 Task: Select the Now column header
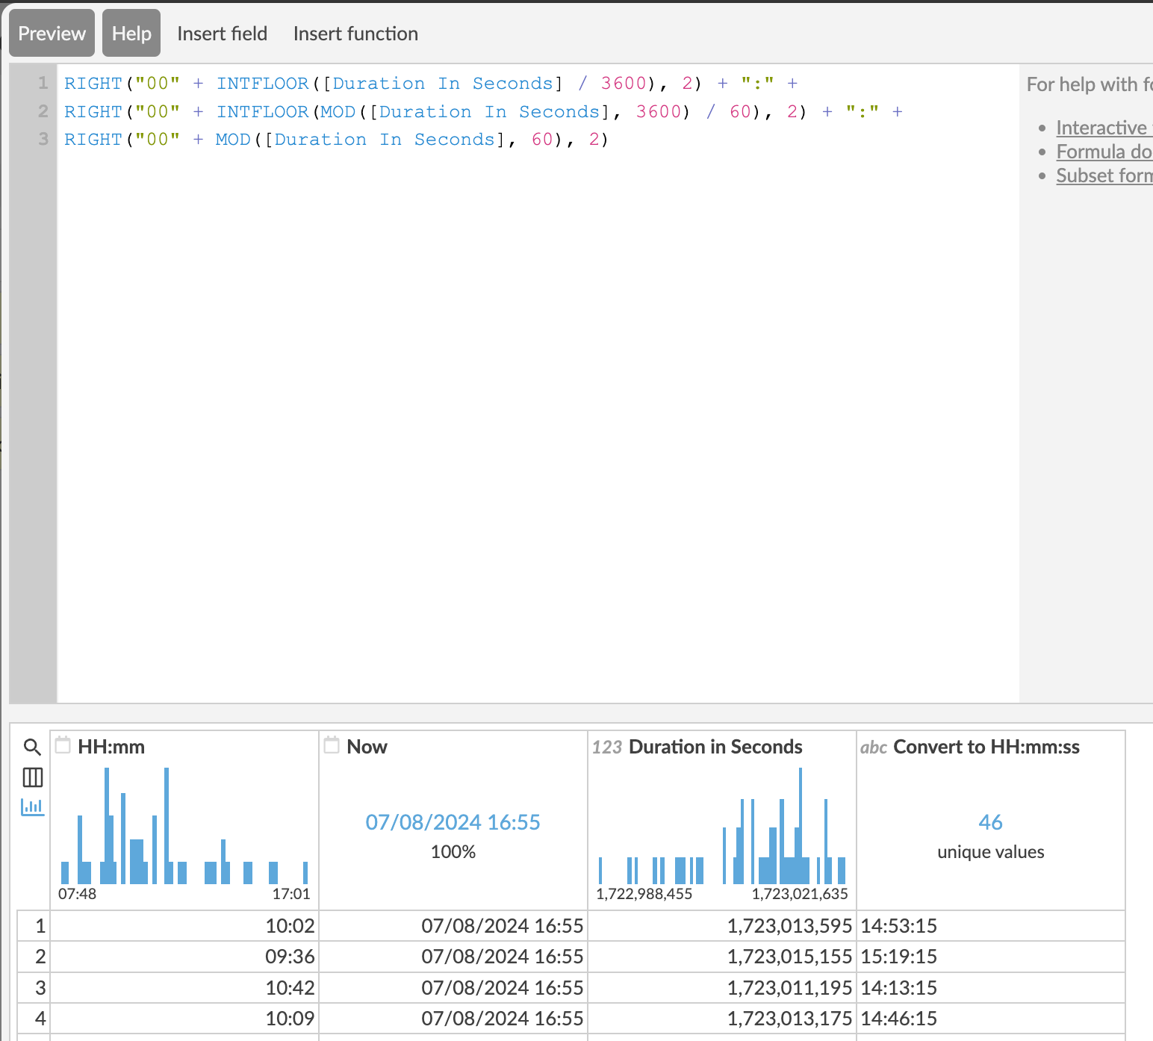click(x=367, y=747)
